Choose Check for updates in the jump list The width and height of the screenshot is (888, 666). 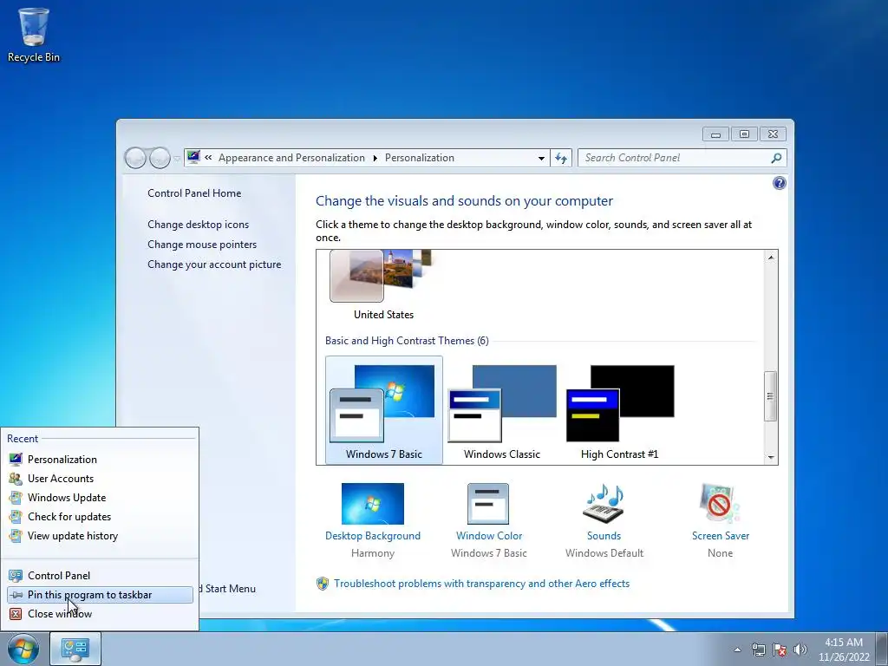click(x=100, y=517)
